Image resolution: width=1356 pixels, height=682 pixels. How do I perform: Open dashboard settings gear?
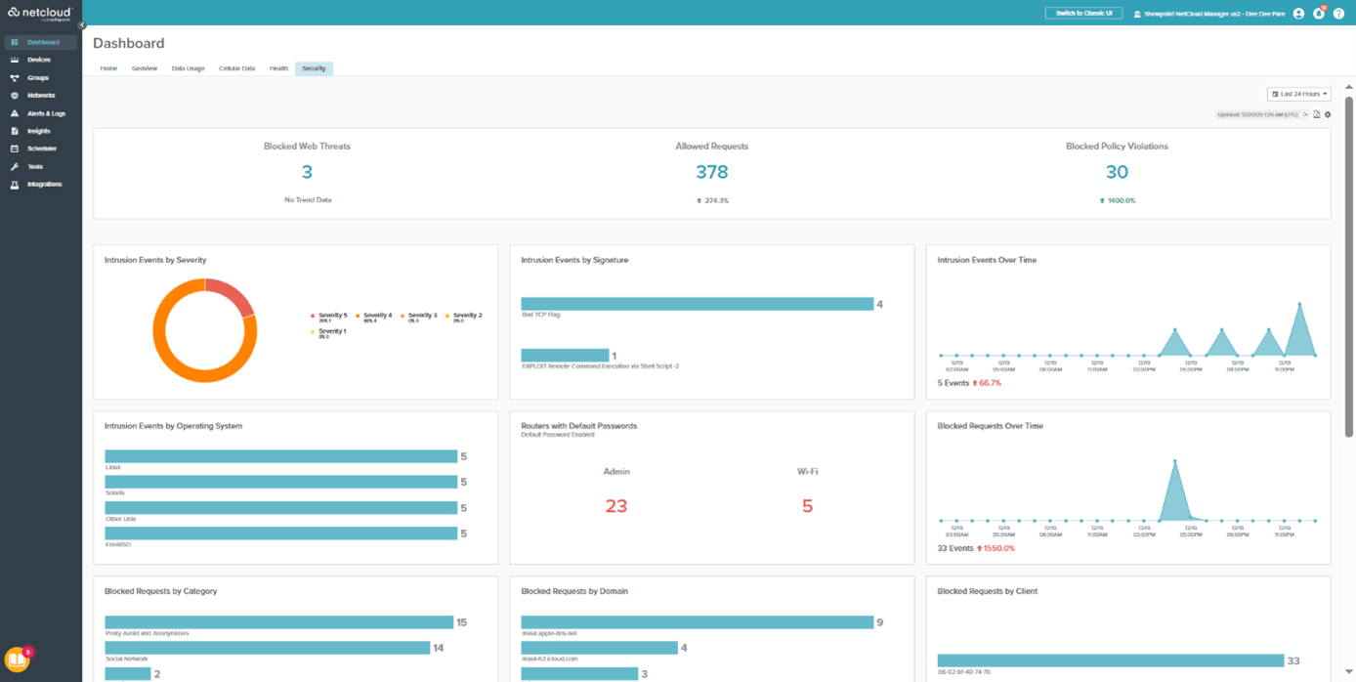pos(1328,114)
